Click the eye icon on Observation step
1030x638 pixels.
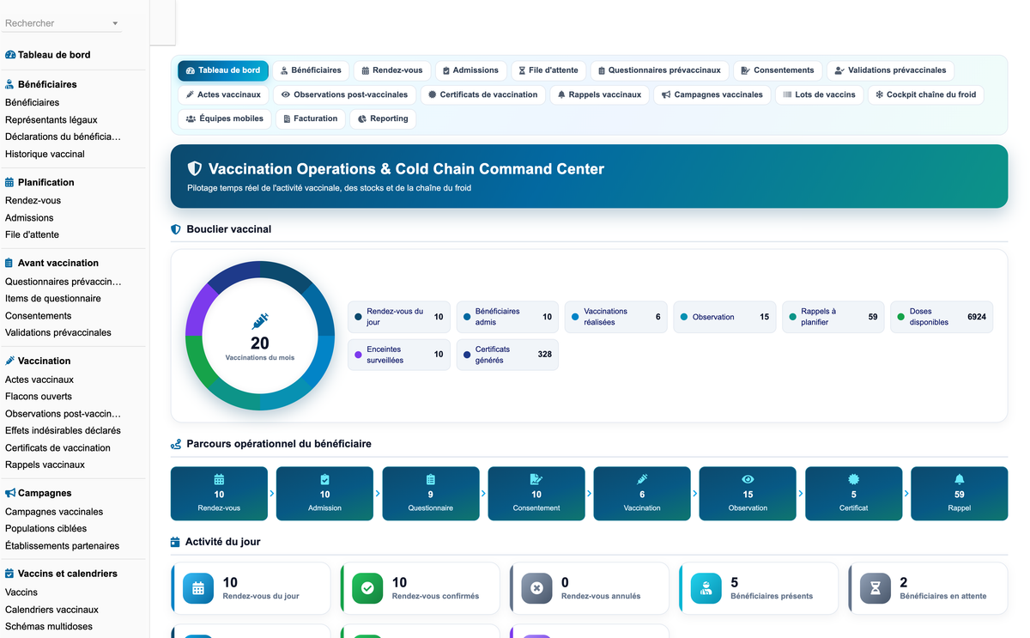click(748, 479)
